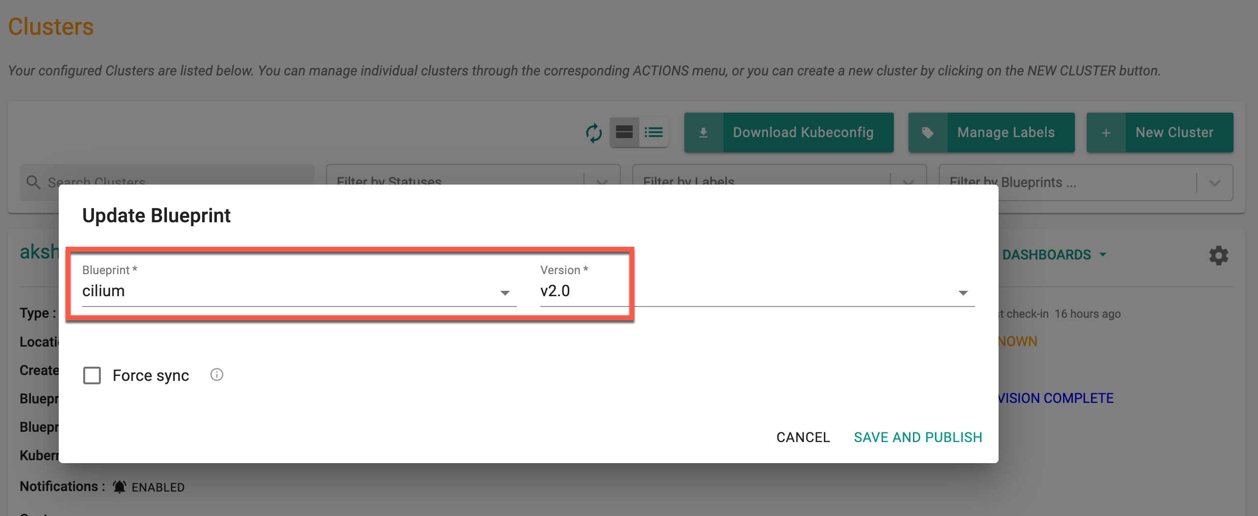Viewport: 1258px width, 516px height.
Task: Click the refresh clusters icon
Action: [594, 133]
